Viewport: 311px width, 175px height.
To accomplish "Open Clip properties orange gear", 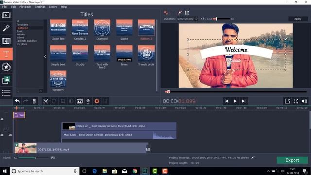I will (97, 101).
